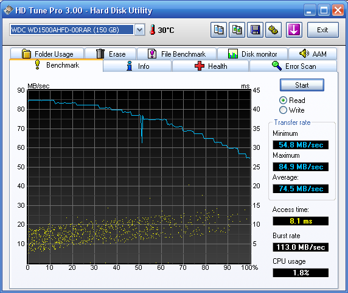The width and height of the screenshot is (348, 293).
Task: Click the WDC WD1500AHFD drive combo box
Action: [77, 30]
